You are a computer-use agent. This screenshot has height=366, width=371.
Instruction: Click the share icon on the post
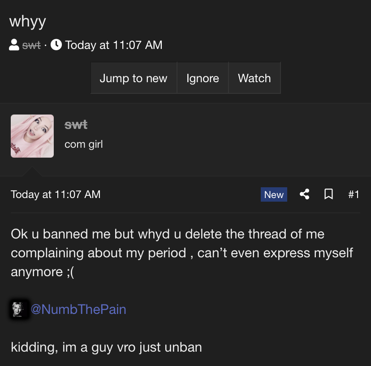point(305,194)
